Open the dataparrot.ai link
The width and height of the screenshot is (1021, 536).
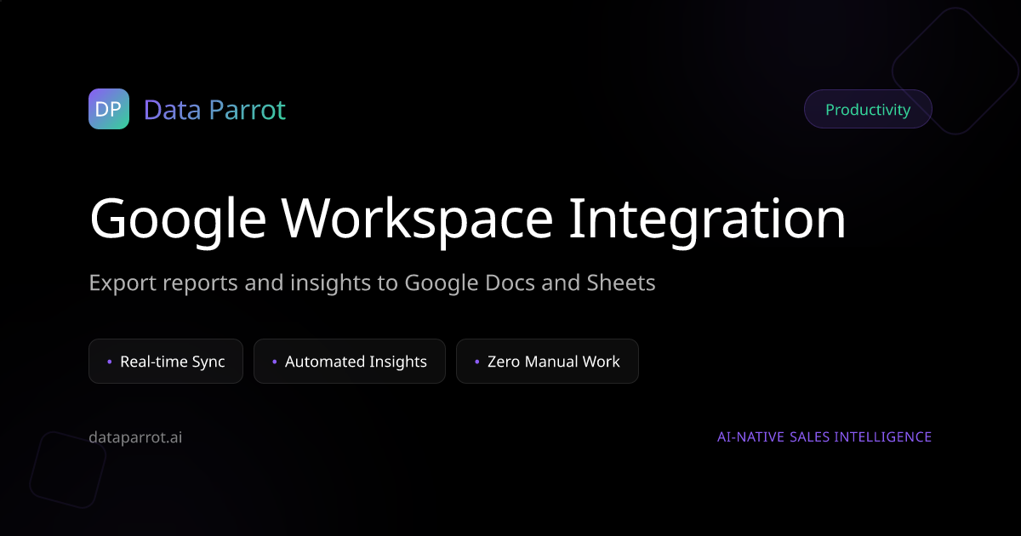[135, 437]
